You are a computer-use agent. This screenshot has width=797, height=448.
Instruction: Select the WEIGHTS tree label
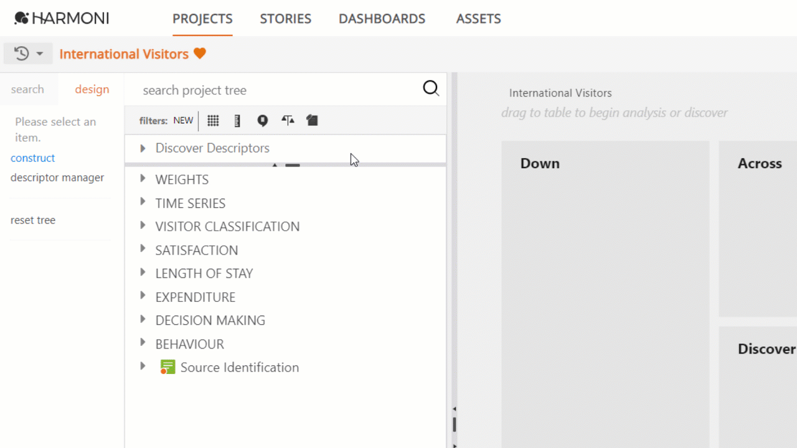click(x=182, y=179)
